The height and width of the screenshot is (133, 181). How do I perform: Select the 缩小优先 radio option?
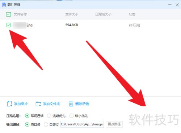[71, 116]
